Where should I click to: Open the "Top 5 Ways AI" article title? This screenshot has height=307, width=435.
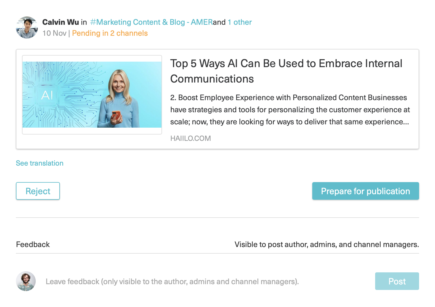click(286, 71)
